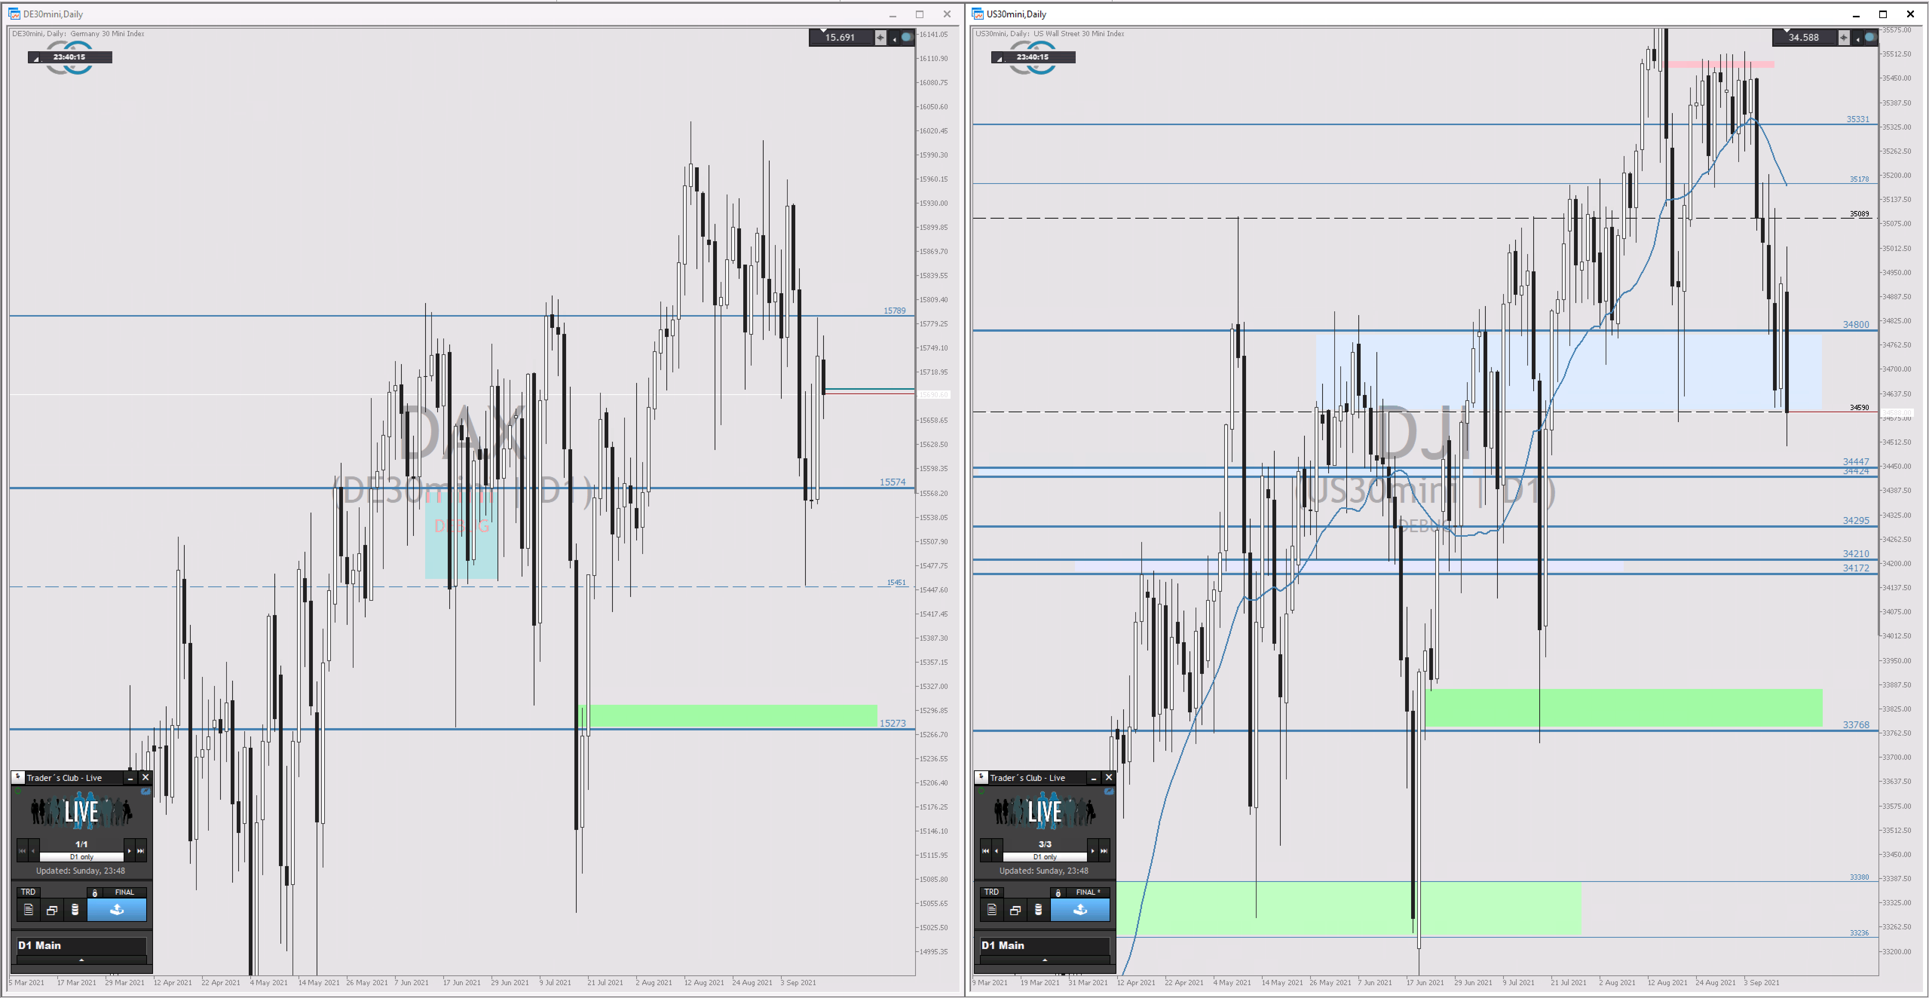Image resolution: width=1929 pixels, height=998 pixels.
Task: Click the blue upload button in US30mini Live panel
Action: tap(1080, 910)
